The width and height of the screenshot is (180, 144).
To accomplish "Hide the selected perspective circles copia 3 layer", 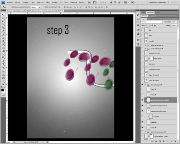I will pyautogui.click(x=142, y=100).
